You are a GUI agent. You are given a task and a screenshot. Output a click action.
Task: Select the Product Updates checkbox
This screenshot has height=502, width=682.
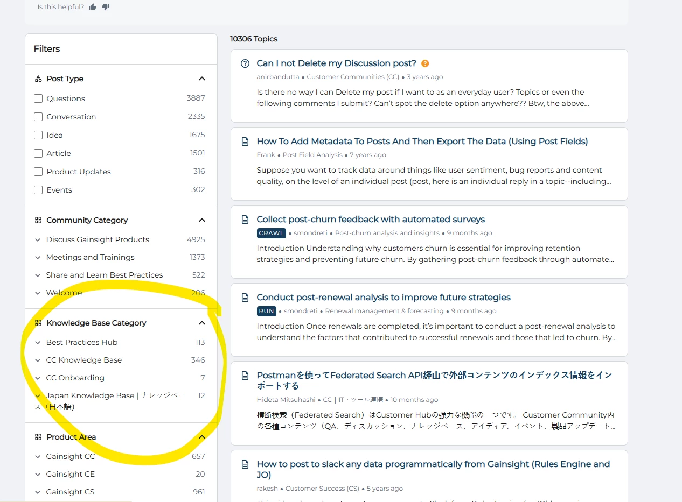point(38,172)
